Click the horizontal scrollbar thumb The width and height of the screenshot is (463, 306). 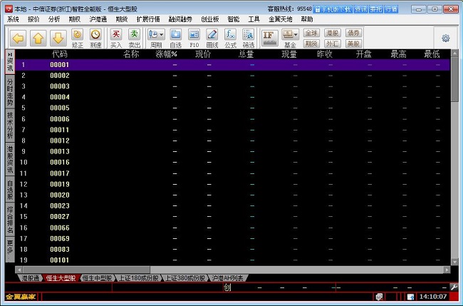tap(86, 270)
